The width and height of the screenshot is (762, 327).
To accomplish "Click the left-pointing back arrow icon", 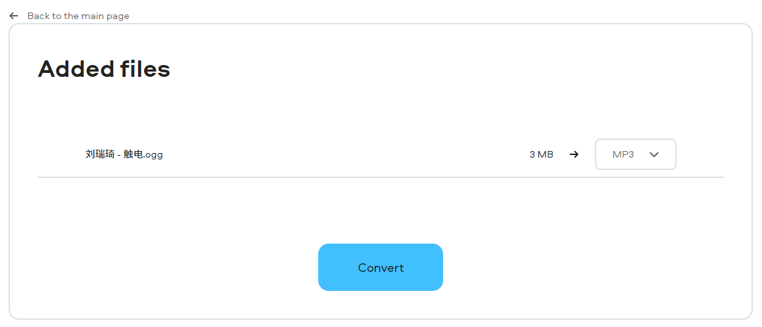I will coord(14,16).
